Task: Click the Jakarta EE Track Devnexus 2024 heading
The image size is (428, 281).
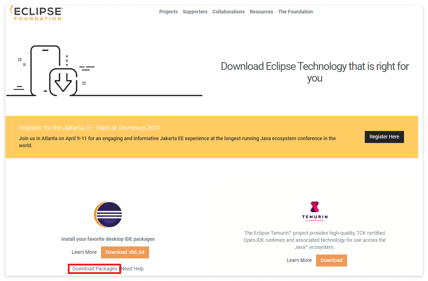Action: pyautogui.click(x=90, y=128)
